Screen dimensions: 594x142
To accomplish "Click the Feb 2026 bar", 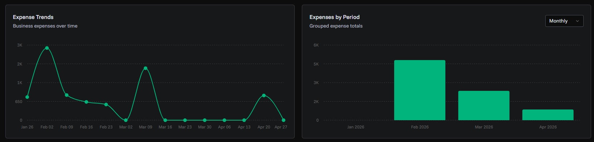I will point(420,90).
